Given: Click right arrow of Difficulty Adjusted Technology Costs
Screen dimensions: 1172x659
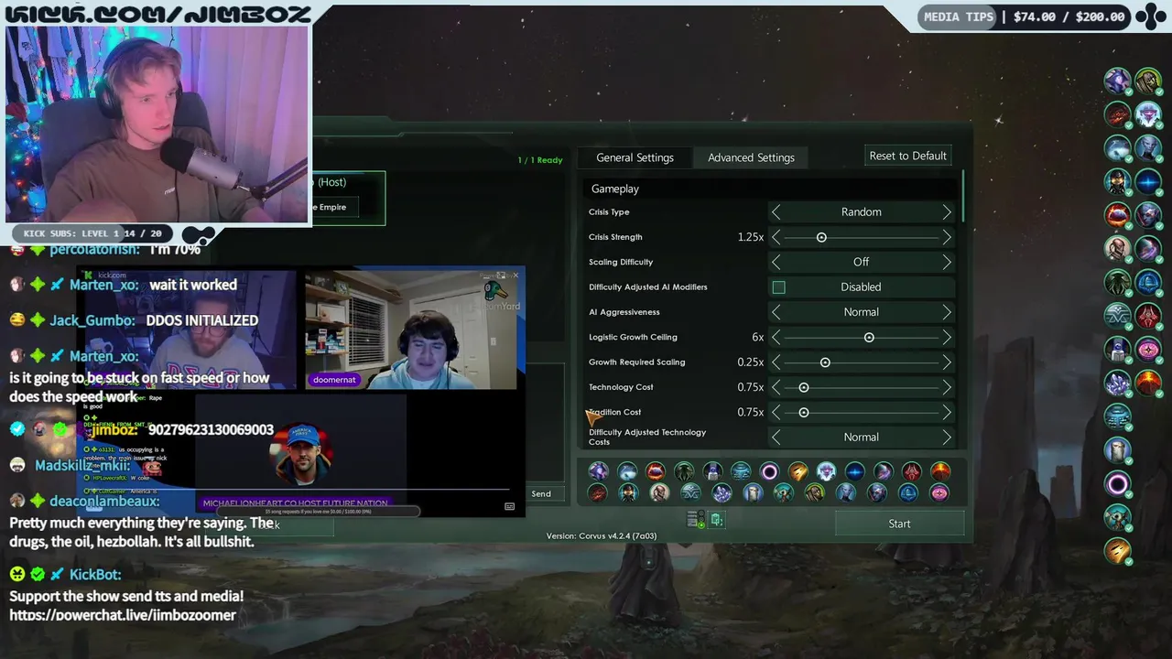Looking at the screenshot, I should (x=947, y=438).
